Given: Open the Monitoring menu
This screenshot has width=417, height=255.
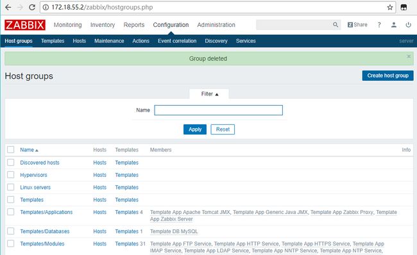Looking at the screenshot, I should point(67,25).
